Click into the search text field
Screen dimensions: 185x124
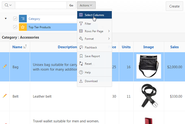[x=41, y=5]
